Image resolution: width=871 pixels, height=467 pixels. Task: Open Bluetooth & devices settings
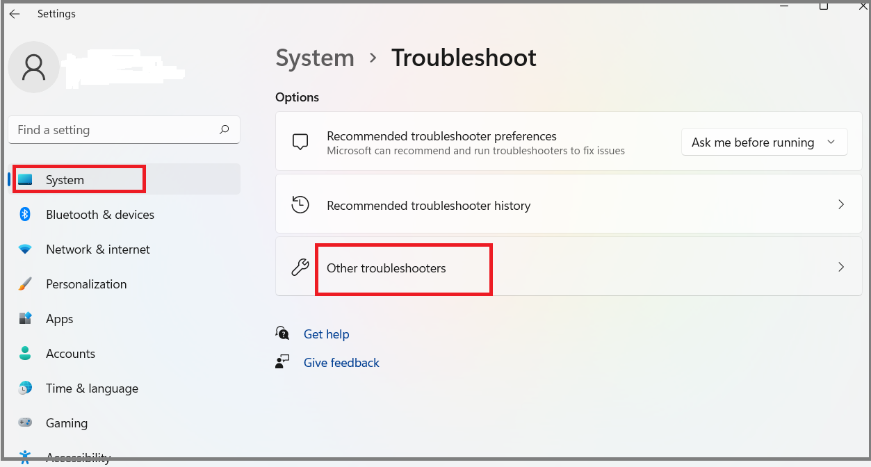point(26,214)
